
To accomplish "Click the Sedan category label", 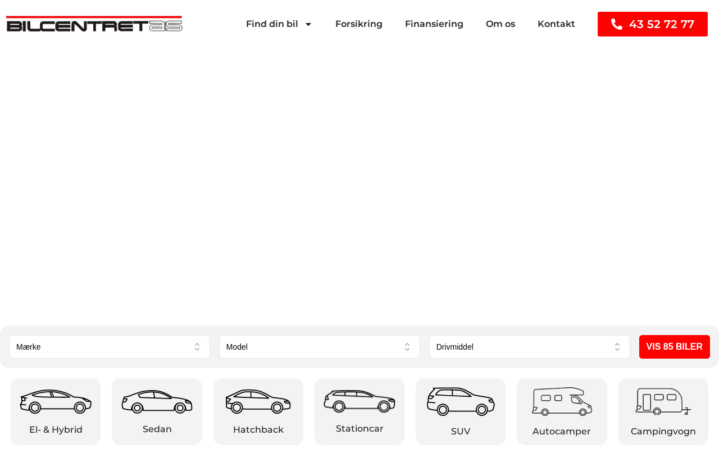I will (x=157, y=429).
